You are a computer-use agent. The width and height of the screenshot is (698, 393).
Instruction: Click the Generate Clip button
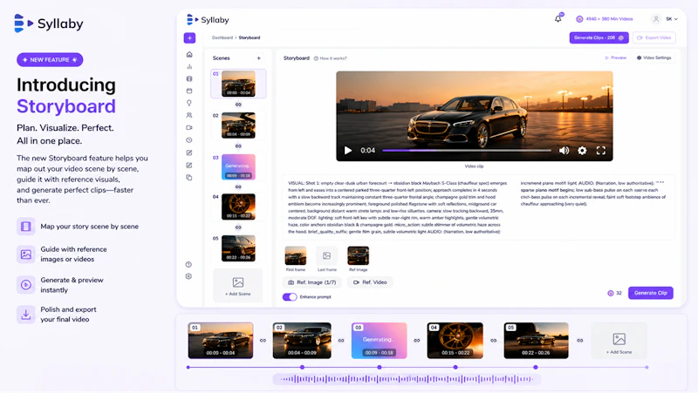650,293
